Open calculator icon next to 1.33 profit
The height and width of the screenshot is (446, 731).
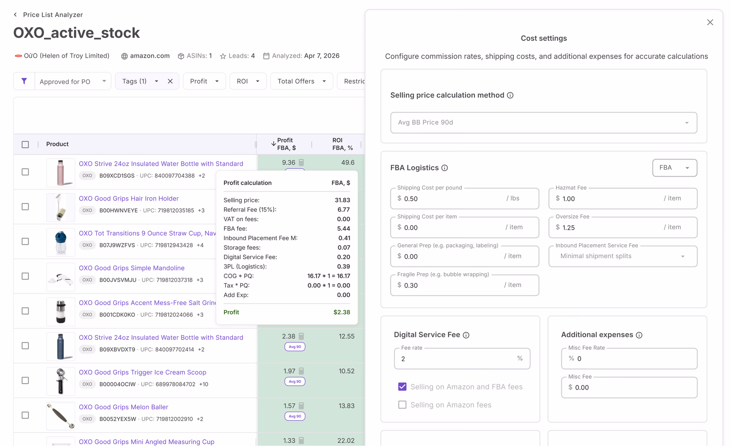tap(301, 441)
